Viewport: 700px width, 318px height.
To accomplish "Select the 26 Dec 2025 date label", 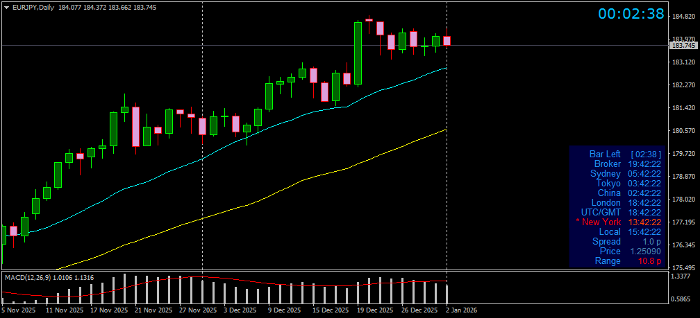I will tap(421, 310).
